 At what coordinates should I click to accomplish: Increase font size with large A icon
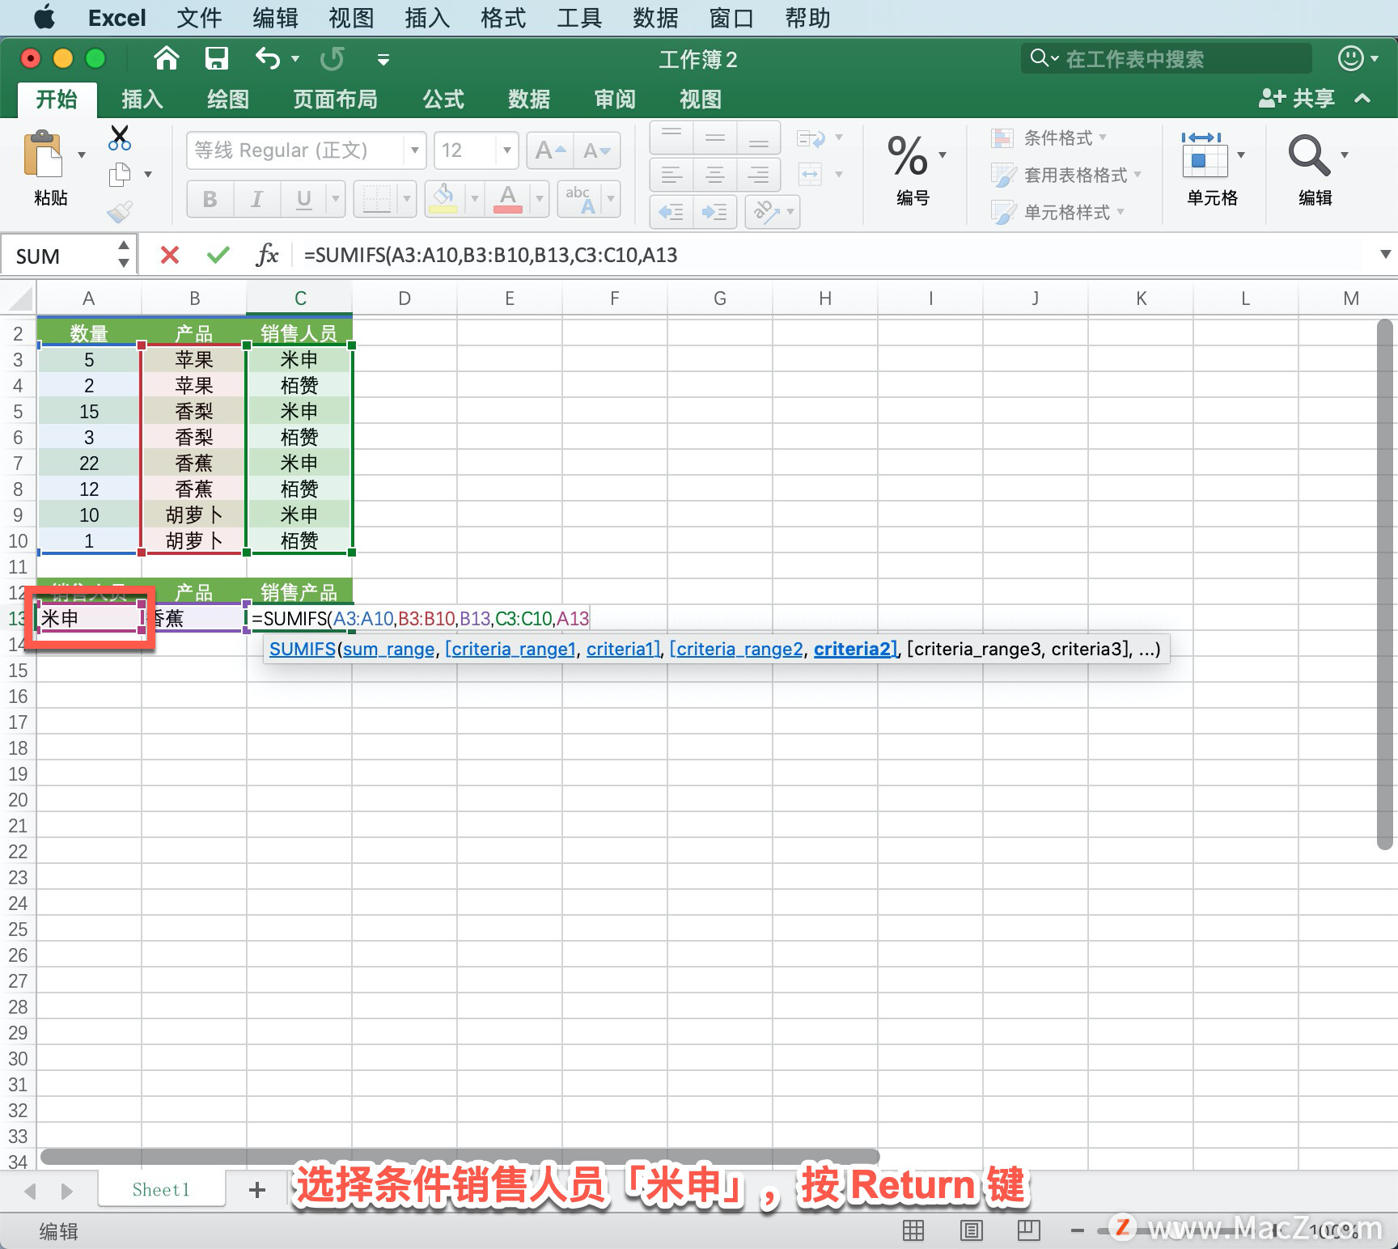[x=550, y=150]
